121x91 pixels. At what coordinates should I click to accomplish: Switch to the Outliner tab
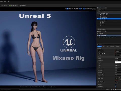coord(100,8)
